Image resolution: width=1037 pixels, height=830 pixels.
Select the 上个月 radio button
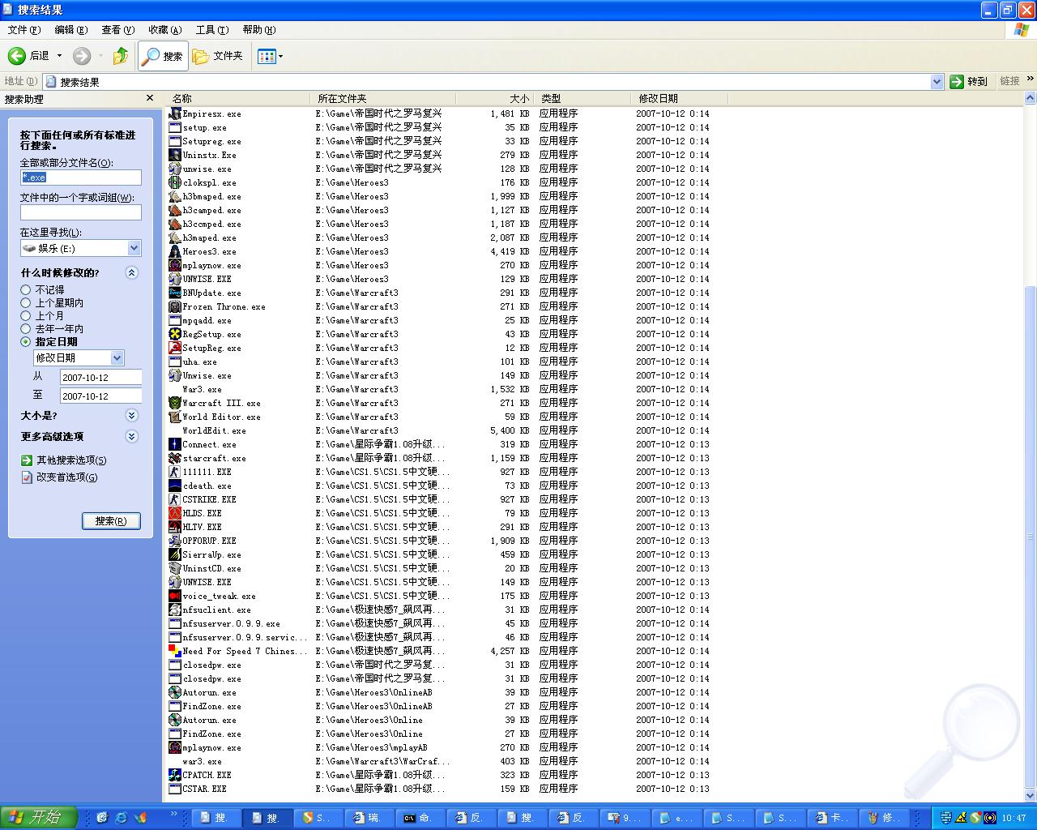[x=26, y=315]
